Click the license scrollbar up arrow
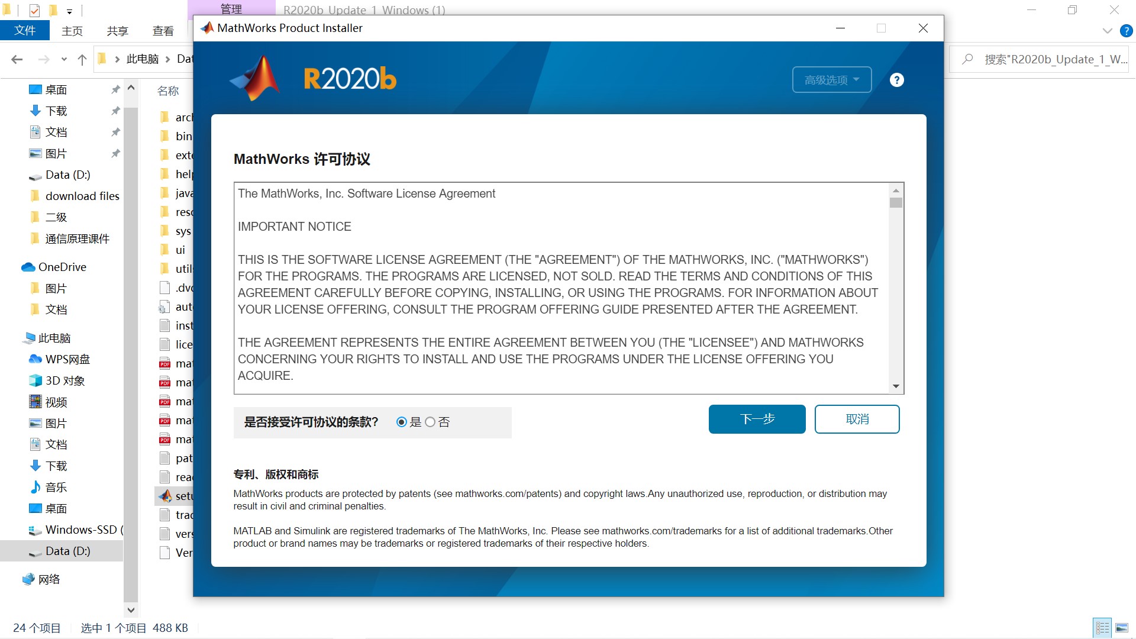Viewport: 1136px width, 639px height. tap(896, 190)
